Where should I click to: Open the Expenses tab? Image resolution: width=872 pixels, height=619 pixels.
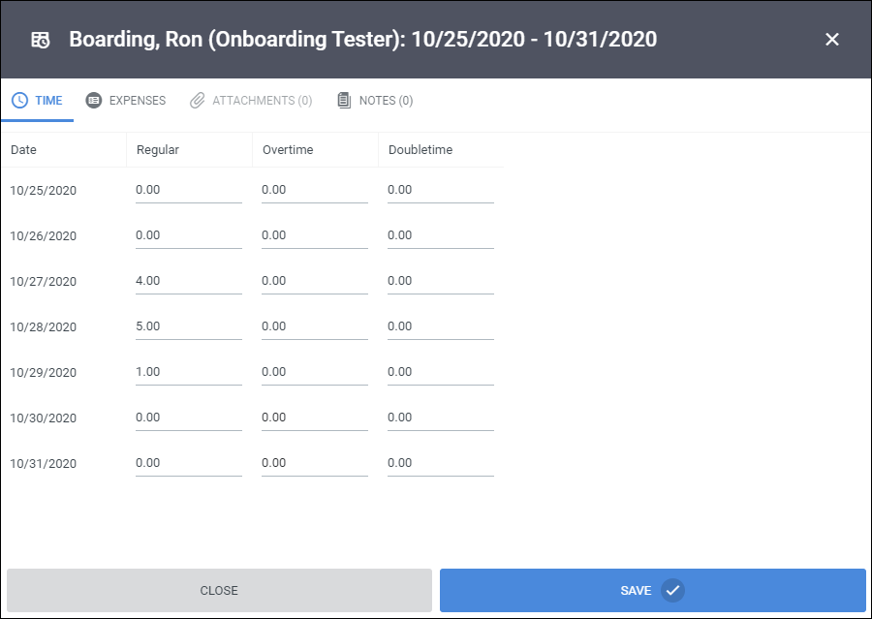(x=126, y=101)
